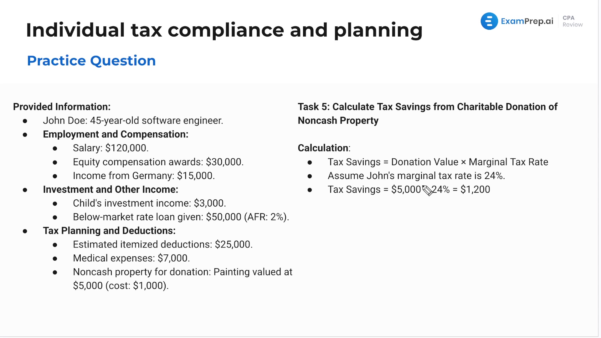Click 'Estimated itemized deductions: $25,000.' line

click(x=163, y=244)
